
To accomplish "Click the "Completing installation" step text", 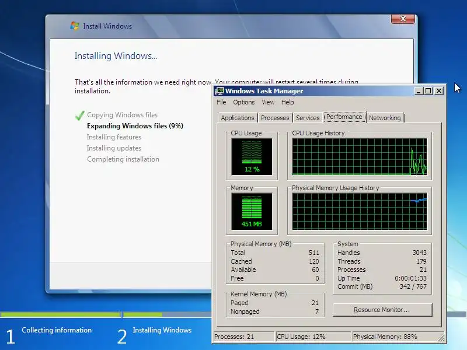I will point(123,159).
